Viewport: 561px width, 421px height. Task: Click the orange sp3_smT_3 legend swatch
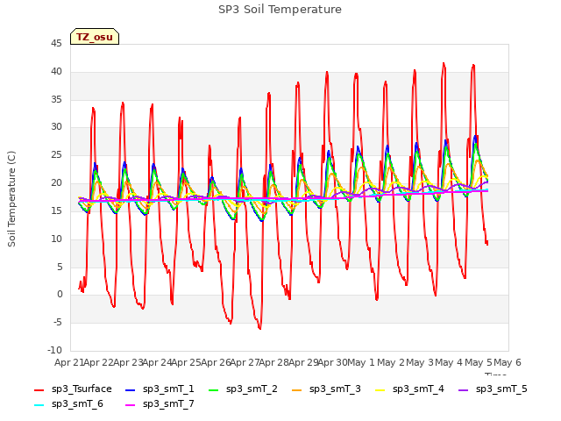click(297, 389)
